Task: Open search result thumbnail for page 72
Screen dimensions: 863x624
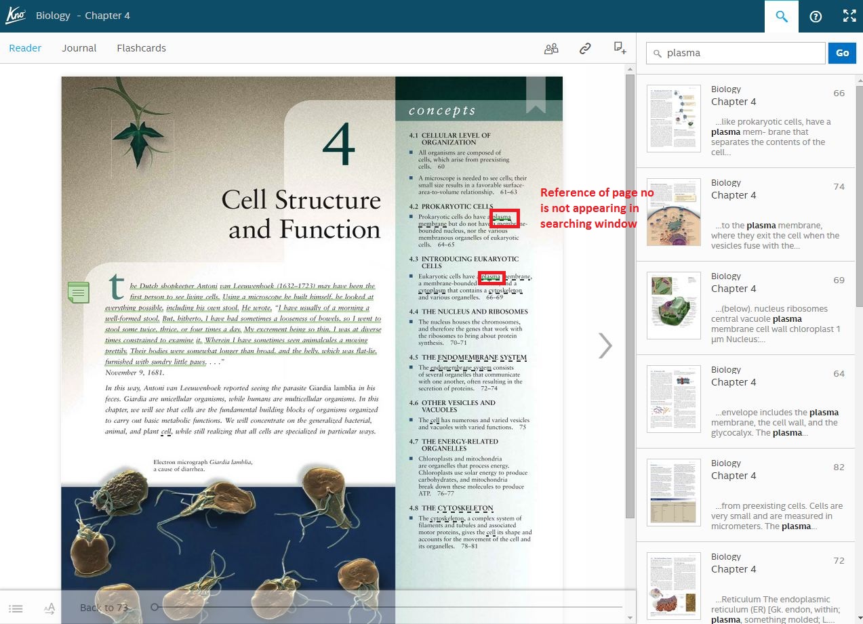Action: pyautogui.click(x=674, y=586)
